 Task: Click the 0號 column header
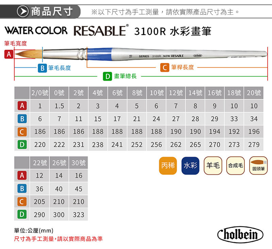pyautogui.click(x=59, y=93)
